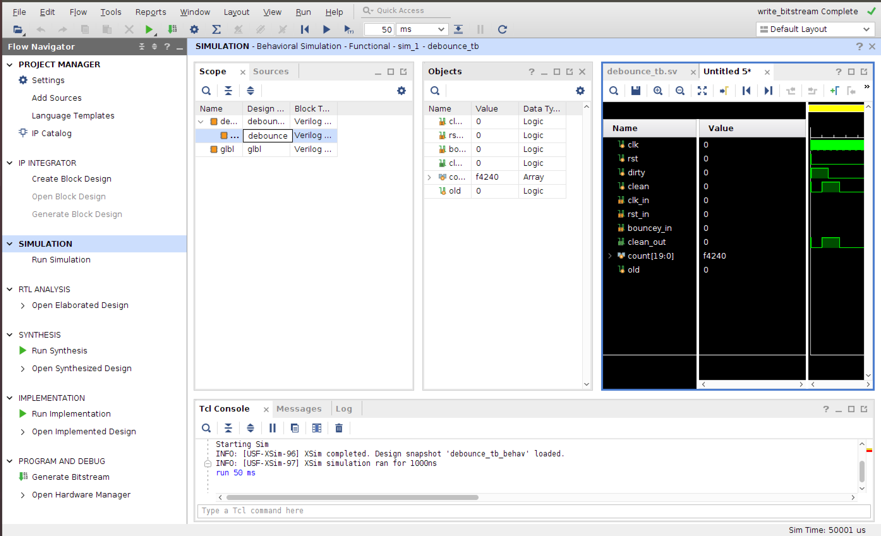Open Scope panel settings gear

tap(401, 91)
